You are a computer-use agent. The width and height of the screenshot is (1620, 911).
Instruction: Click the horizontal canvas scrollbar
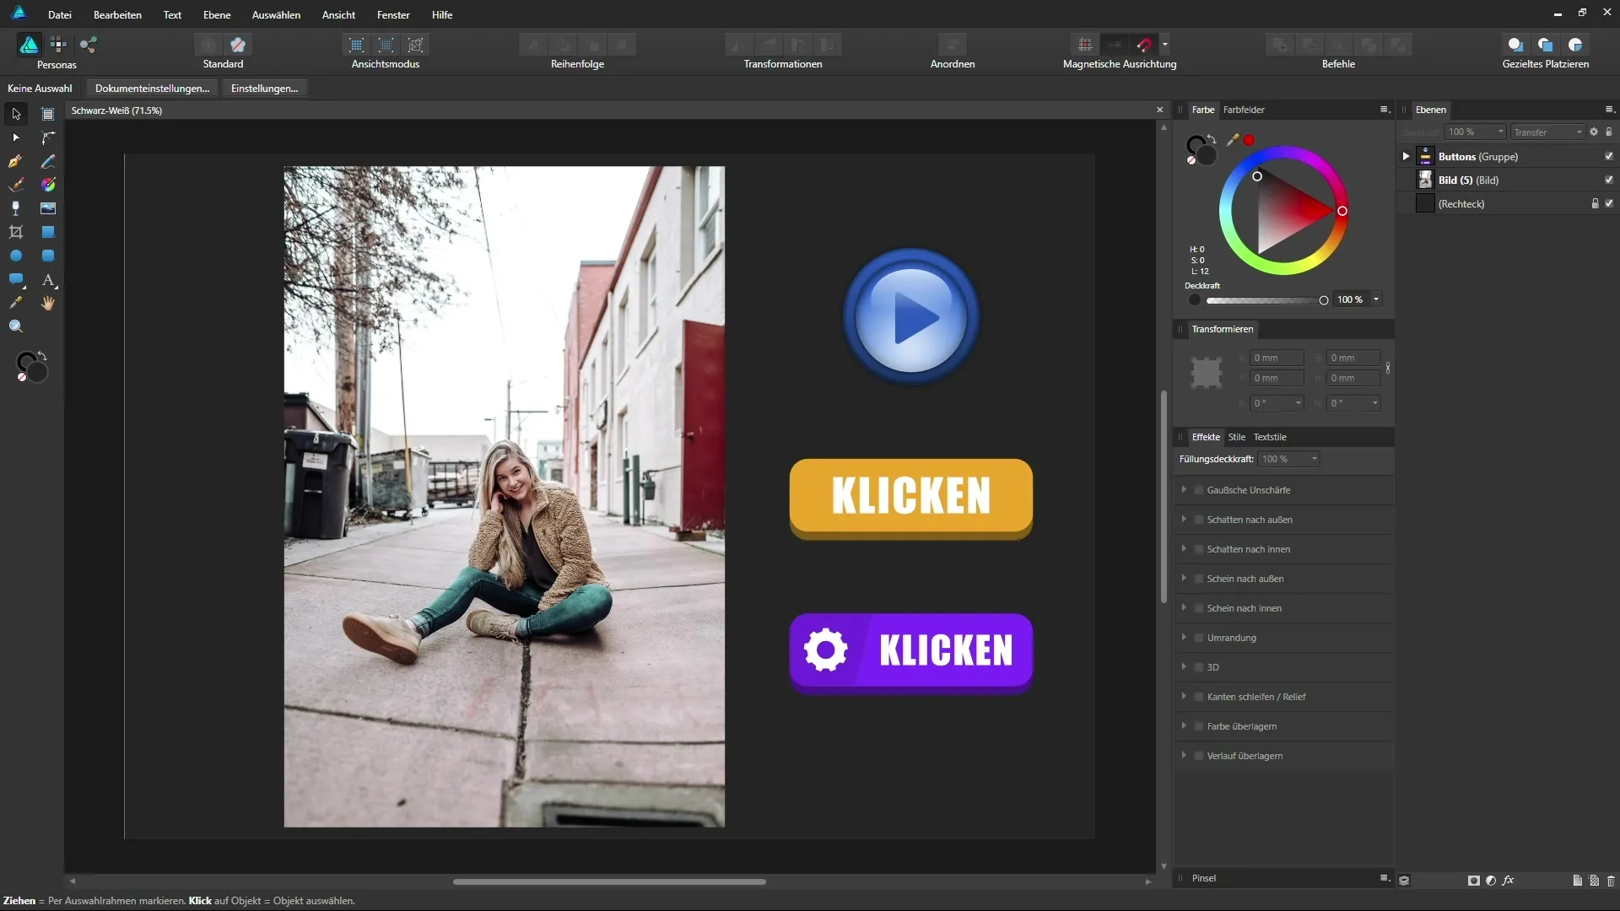[609, 881]
